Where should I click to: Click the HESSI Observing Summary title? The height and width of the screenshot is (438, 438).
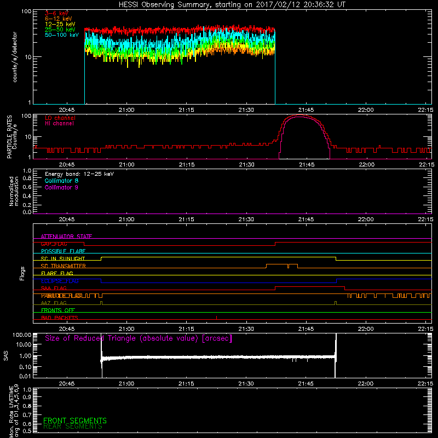pyautogui.click(x=232, y=5)
